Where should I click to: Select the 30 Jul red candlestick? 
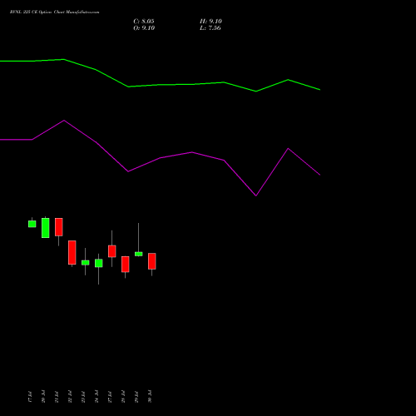152,261
